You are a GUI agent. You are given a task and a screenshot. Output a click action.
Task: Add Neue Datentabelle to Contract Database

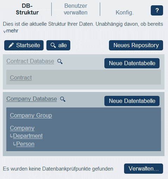tap(132, 63)
